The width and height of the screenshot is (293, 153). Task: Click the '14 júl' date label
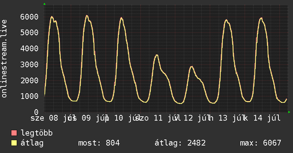tap(267, 118)
